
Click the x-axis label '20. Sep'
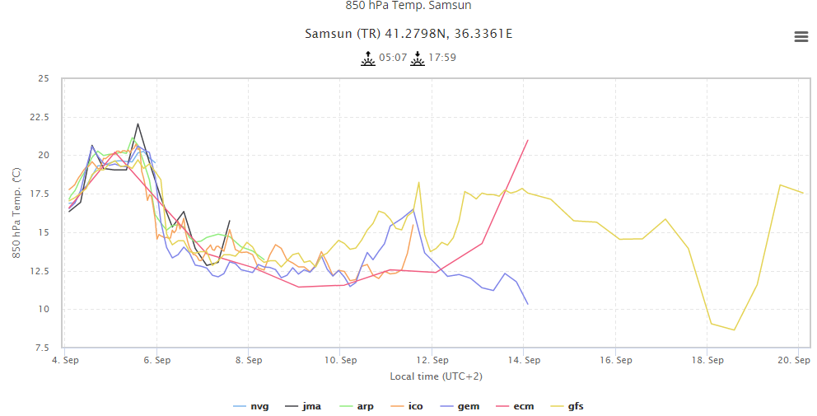click(x=795, y=360)
